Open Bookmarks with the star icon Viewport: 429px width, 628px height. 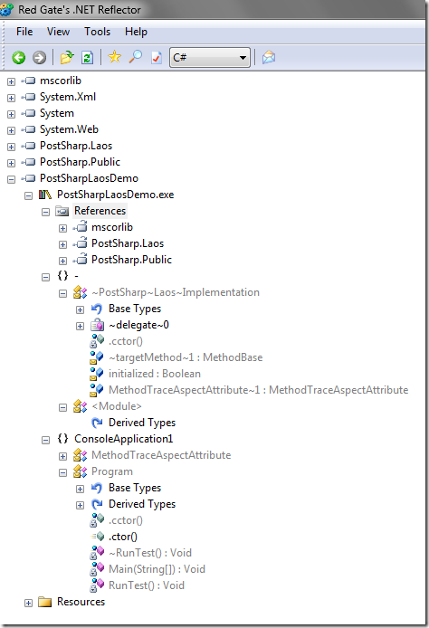pos(115,57)
